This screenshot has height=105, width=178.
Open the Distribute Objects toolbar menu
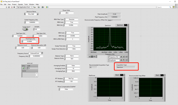(x=39, y=7)
